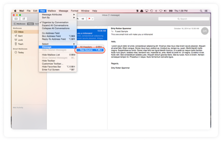
Task: Click the Thu 1:39 PM clock
Action: pyautogui.click(x=181, y=11)
